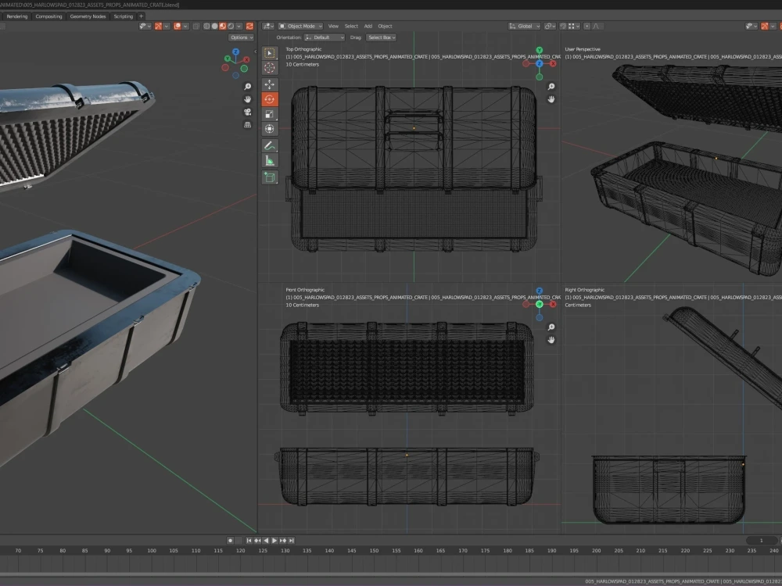Image resolution: width=782 pixels, height=586 pixels.
Task: Select the Move tool
Action: coord(270,84)
